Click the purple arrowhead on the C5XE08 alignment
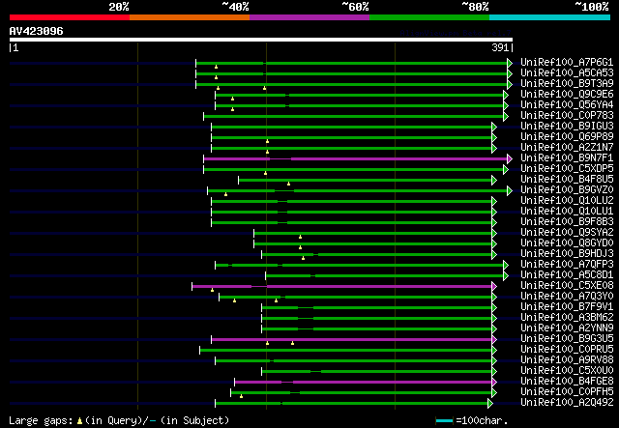The image size is (619, 428). (494, 287)
